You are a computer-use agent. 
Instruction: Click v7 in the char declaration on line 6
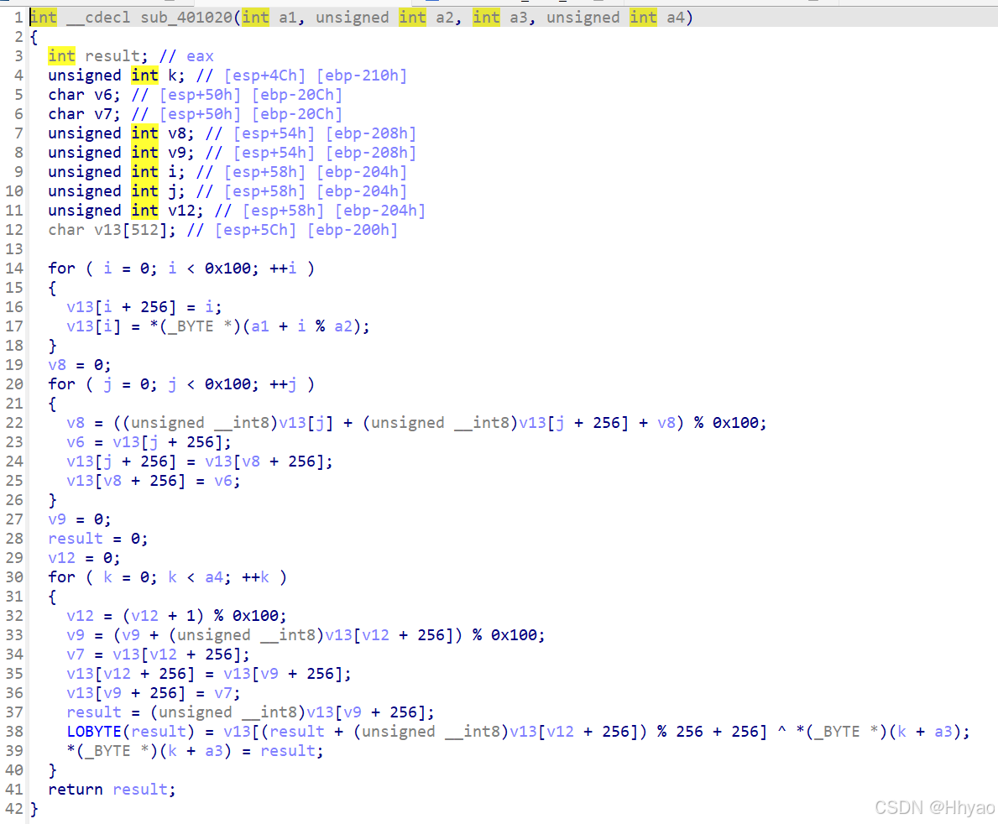[x=103, y=114]
